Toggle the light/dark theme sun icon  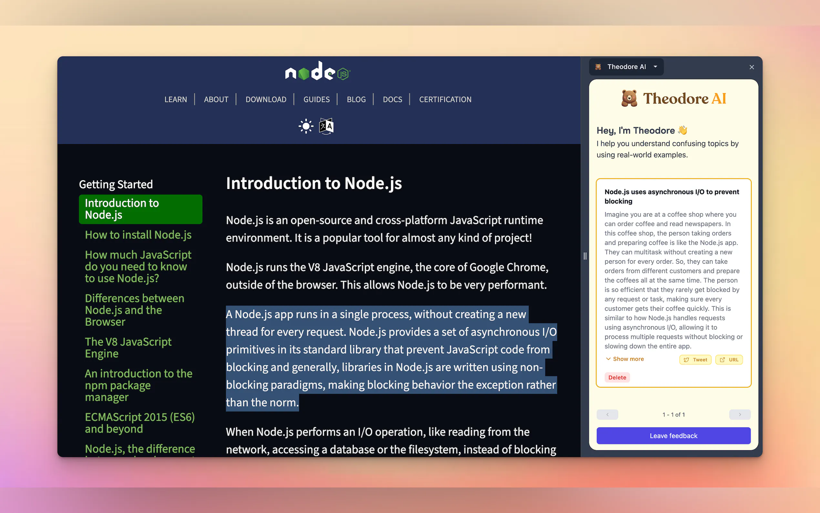pyautogui.click(x=306, y=126)
